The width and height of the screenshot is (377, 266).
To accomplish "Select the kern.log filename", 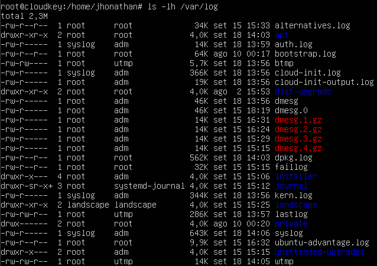I will [293, 195].
